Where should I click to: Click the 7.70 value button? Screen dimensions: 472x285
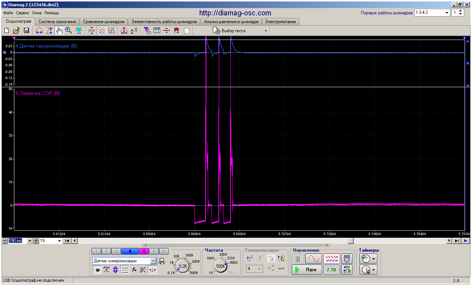click(x=331, y=270)
